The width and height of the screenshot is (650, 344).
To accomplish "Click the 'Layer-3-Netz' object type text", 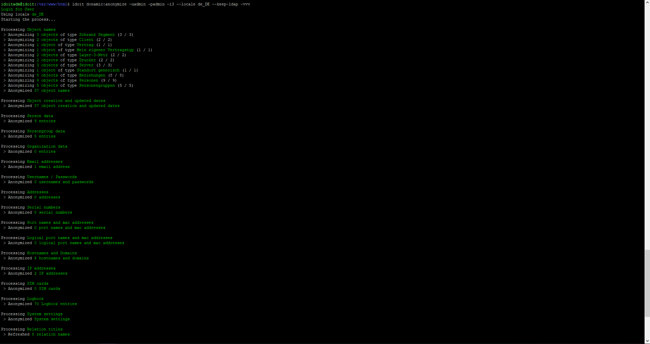I will coord(93,55).
